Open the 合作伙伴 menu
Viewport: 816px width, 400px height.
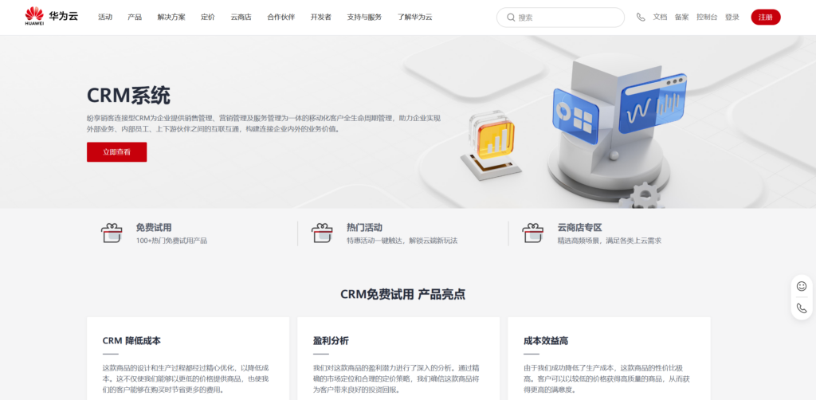[x=281, y=18]
